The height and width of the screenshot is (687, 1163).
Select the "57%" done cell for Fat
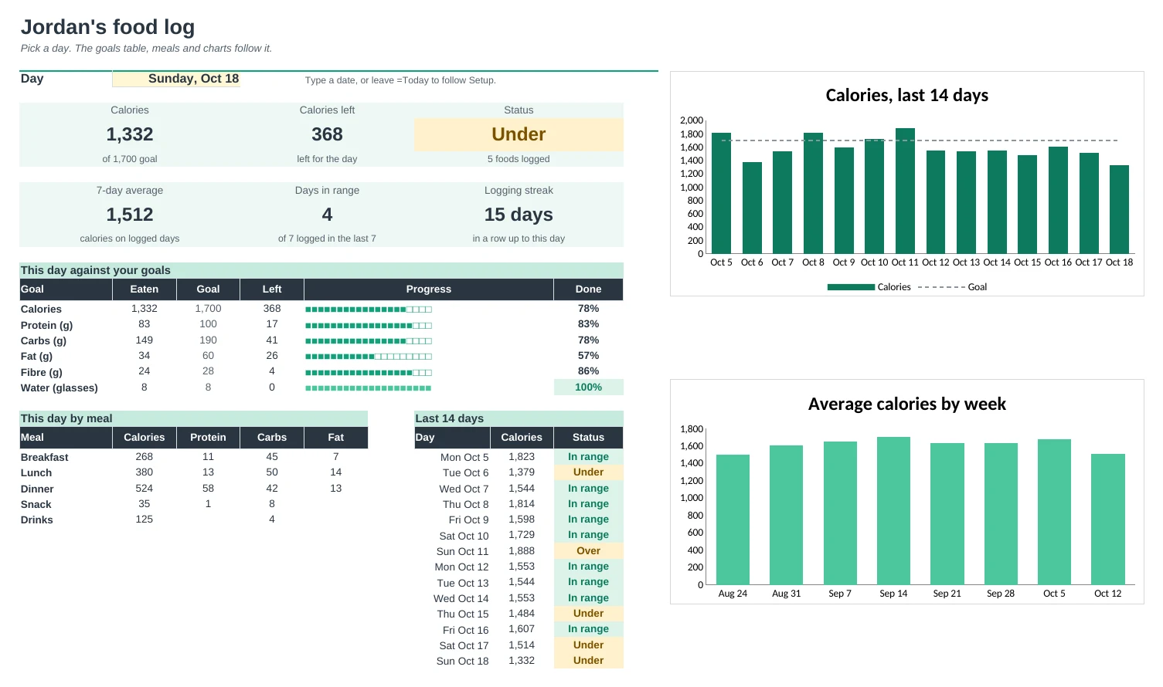click(588, 356)
